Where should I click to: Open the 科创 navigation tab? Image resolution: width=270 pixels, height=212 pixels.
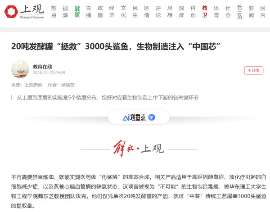click(x=193, y=12)
